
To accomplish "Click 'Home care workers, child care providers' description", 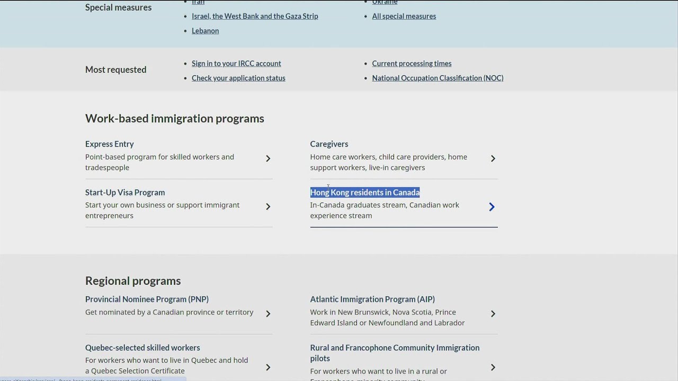I will pos(389,162).
